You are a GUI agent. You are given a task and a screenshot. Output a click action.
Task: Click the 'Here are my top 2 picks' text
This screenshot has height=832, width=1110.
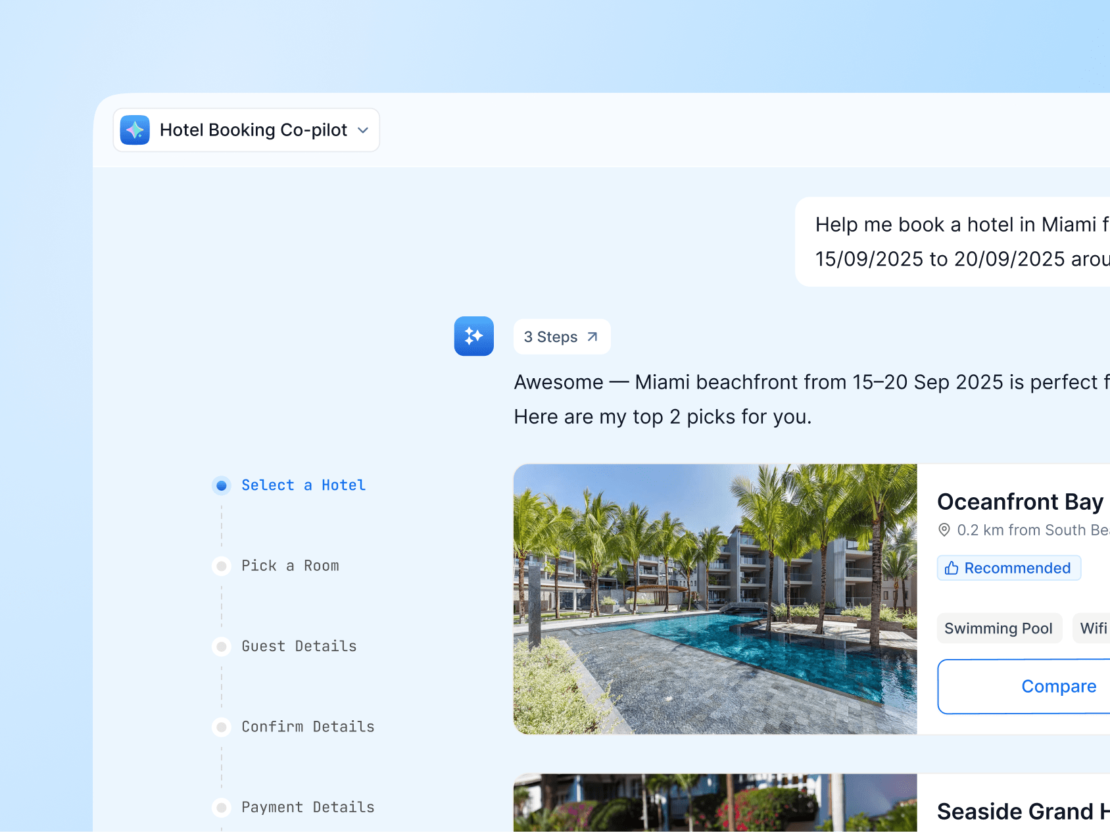tap(663, 417)
